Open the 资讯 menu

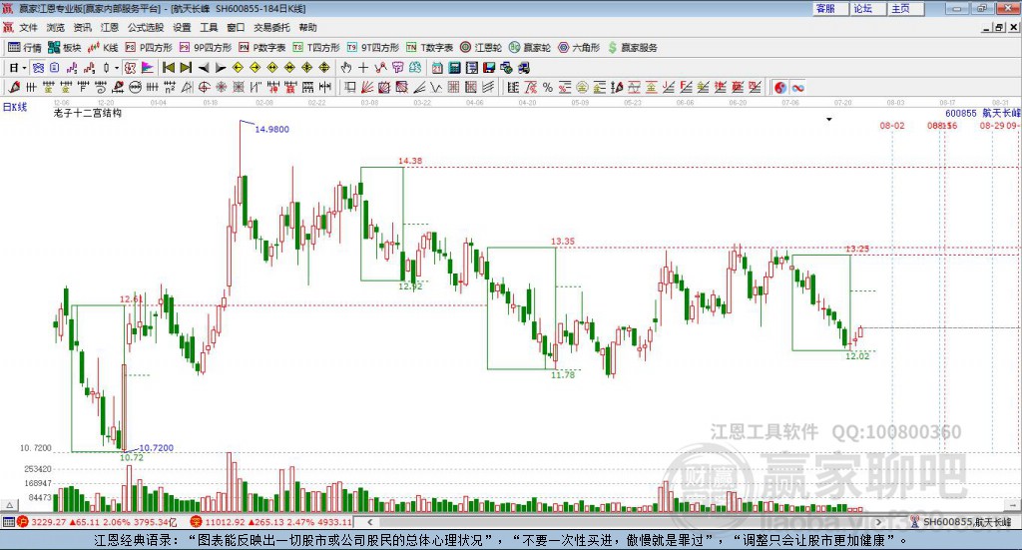[82, 27]
